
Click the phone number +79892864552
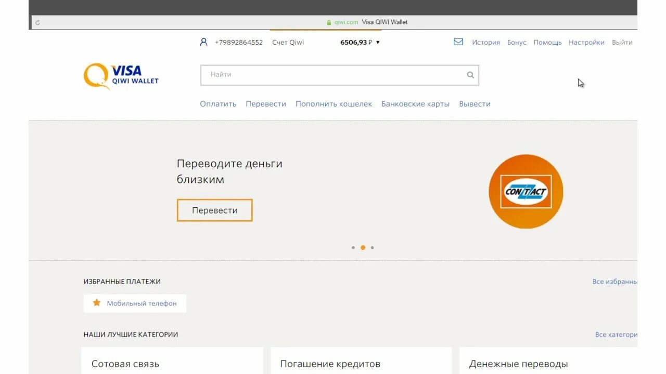(239, 43)
